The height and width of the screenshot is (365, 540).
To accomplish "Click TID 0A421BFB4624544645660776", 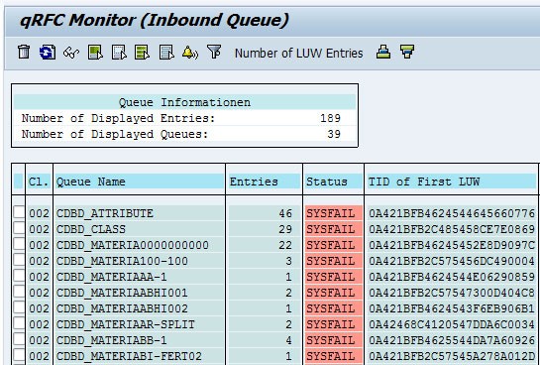I will [x=452, y=213].
